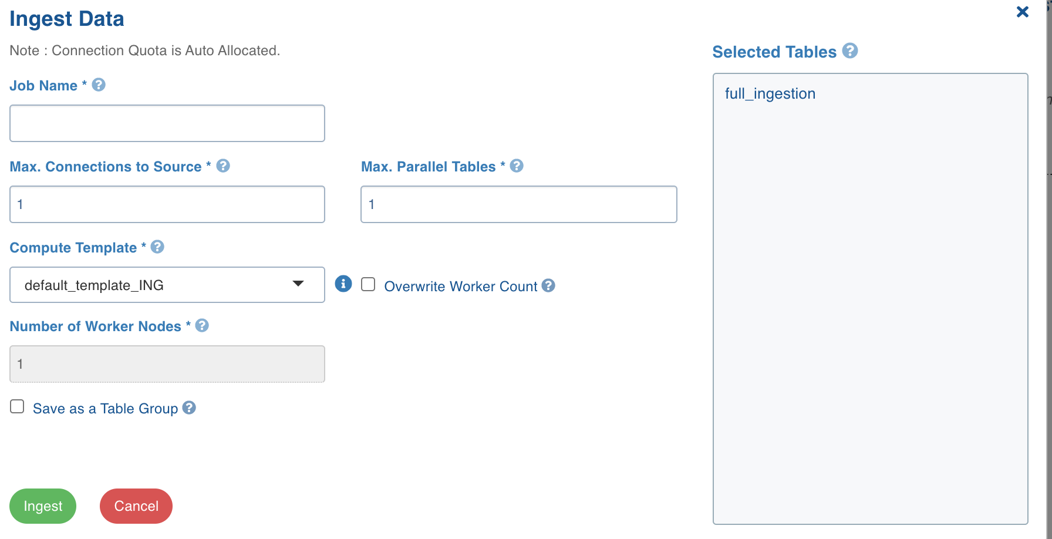Click the Selected Tables help icon
The image size is (1052, 539).
tap(850, 51)
